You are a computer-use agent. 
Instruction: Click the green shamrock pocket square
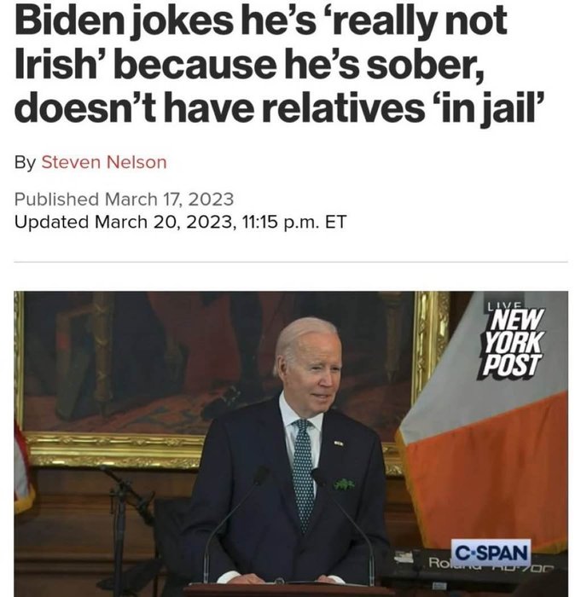[x=345, y=484]
